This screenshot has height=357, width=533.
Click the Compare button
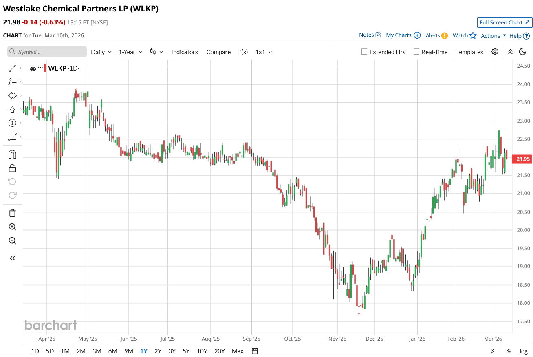pyautogui.click(x=218, y=52)
